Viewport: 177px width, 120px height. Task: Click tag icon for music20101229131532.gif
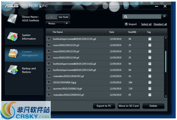pyautogui.click(x=150, y=51)
